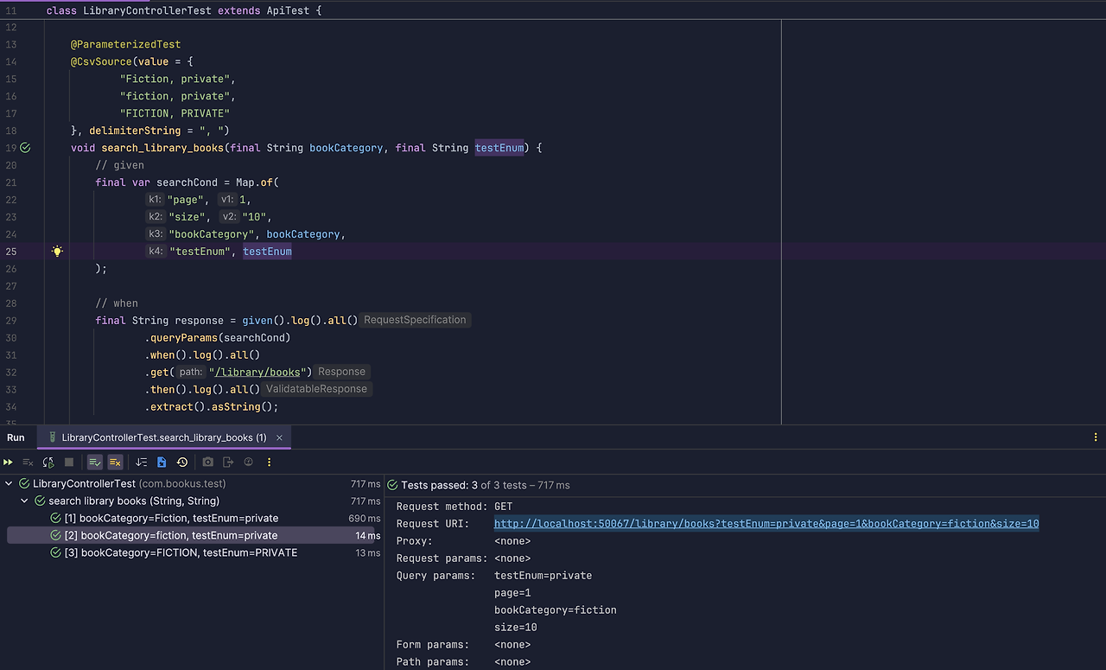Click the lightbulb intention icon on line 25

coord(57,251)
